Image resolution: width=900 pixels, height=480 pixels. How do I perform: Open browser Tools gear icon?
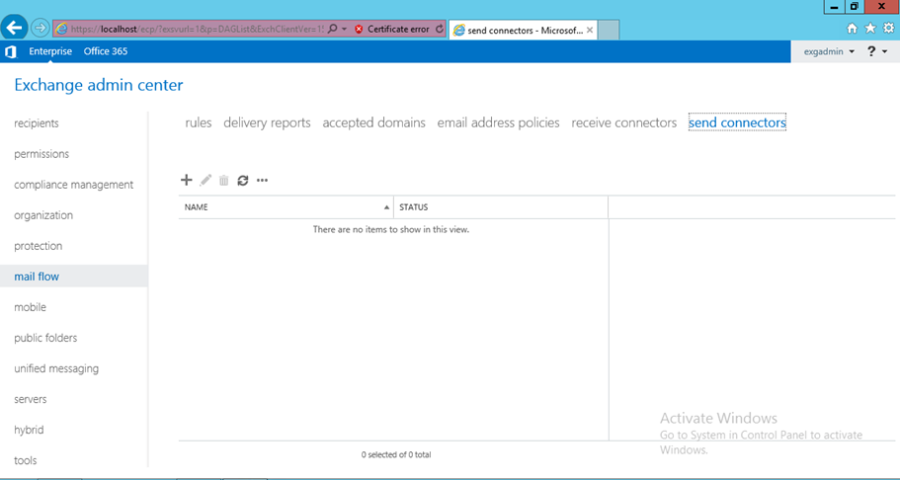point(888,28)
